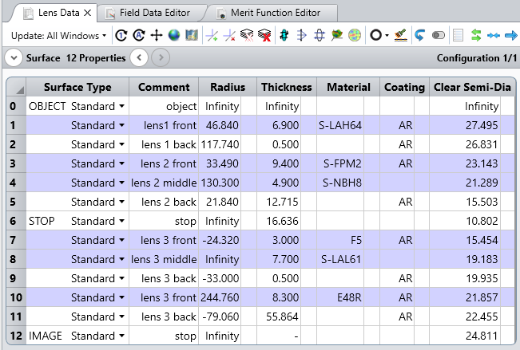520x350 pixels.
Task: Click add fold mirror icon with green plus
Action: tap(212, 35)
